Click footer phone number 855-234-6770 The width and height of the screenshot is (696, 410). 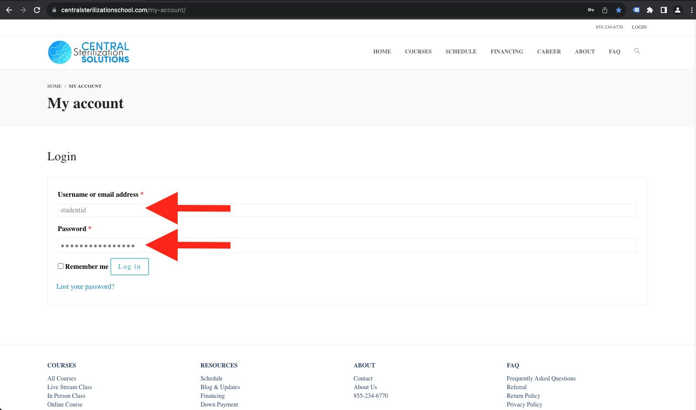click(371, 396)
